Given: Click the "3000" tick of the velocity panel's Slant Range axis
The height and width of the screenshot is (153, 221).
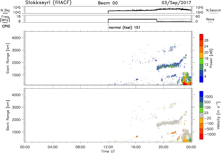Looking at the screenshot, I should (x=16, y=107).
